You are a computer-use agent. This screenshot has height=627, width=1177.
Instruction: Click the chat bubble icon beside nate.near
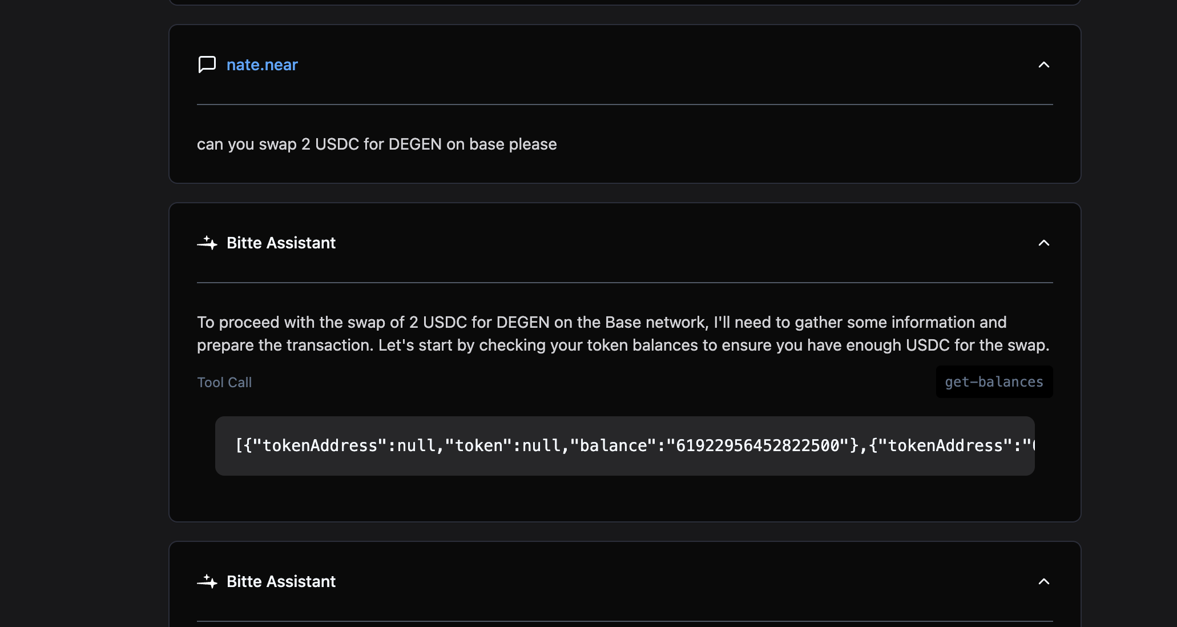pyautogui.click(x=207, y=65)
